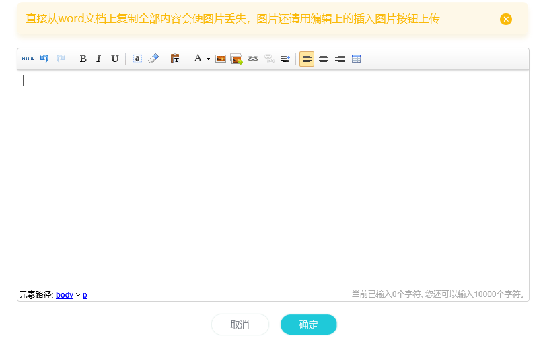Screen dimensions: 543x340
Task: Insert a single image
Action: (220, 59)
